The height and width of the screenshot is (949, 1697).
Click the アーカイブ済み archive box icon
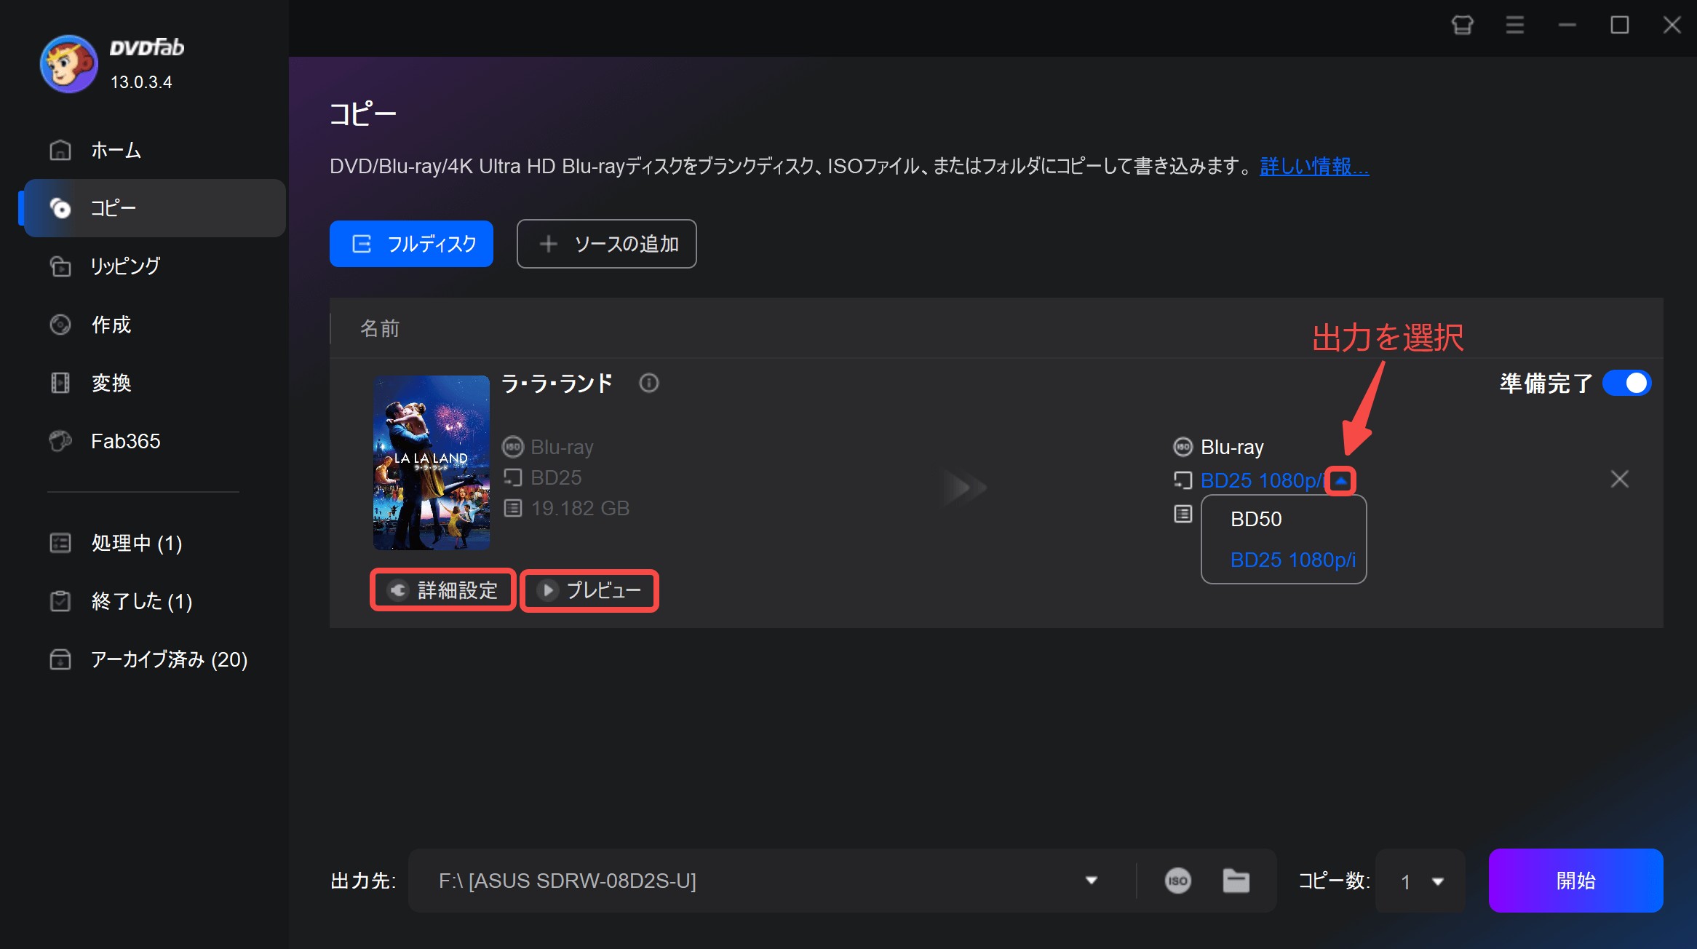coord(60,659)
